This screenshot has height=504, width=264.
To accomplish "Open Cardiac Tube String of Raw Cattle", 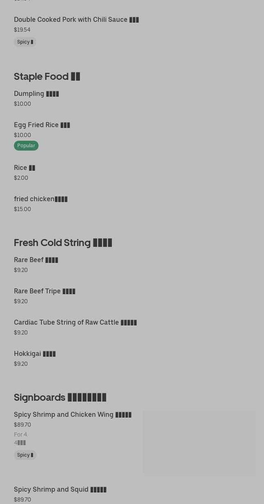I will click(x=75, y=323).
